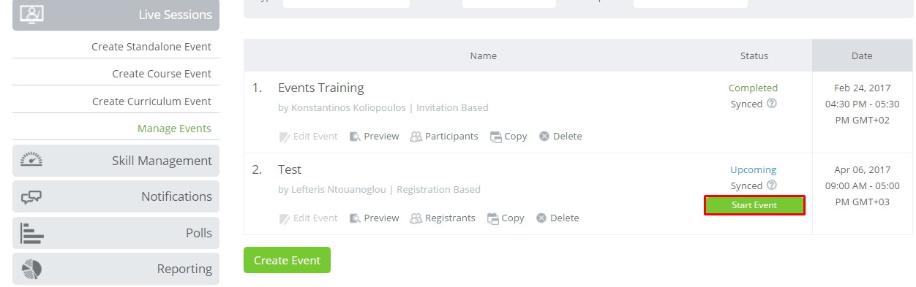The height and width of the screenshot is (287, 916).
Task: Select Create Curriculum Event in sidebar
Action: pos(151,102)
